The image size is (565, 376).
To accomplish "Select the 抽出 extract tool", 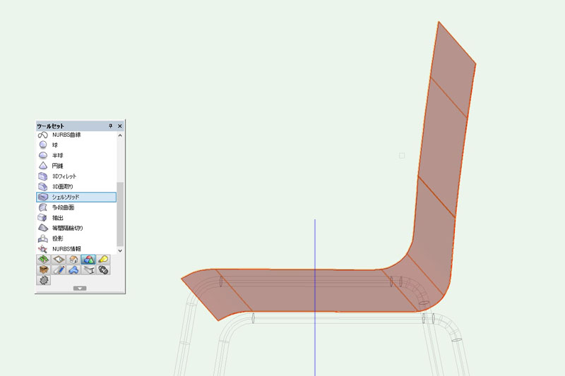I will click(76, 218).
